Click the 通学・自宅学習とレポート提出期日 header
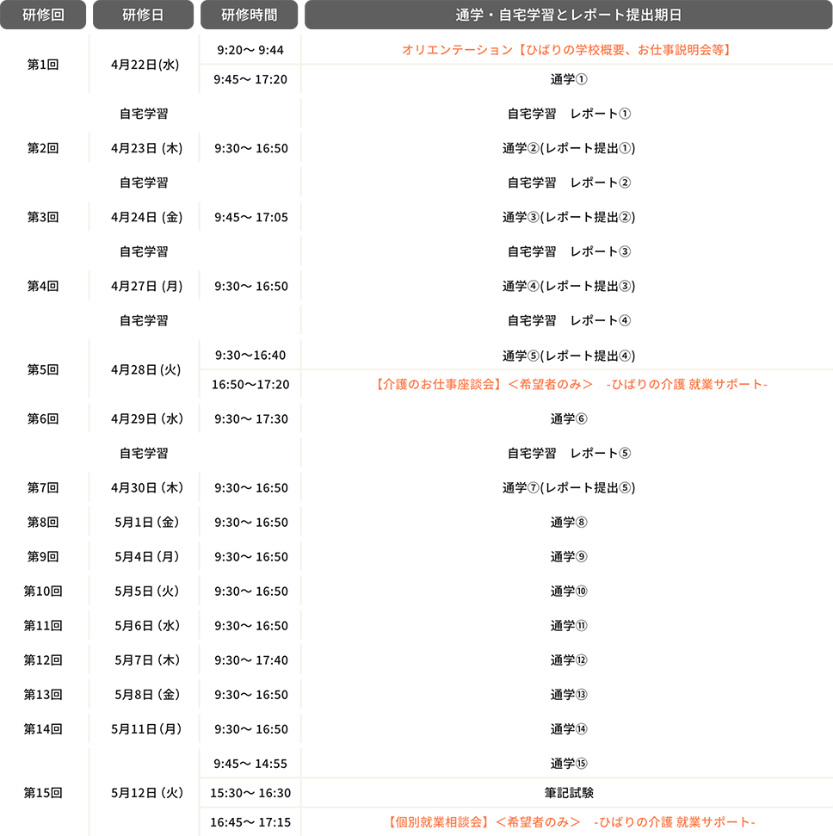This screenshot has width=833, height=836. click(x=567, y=15)
